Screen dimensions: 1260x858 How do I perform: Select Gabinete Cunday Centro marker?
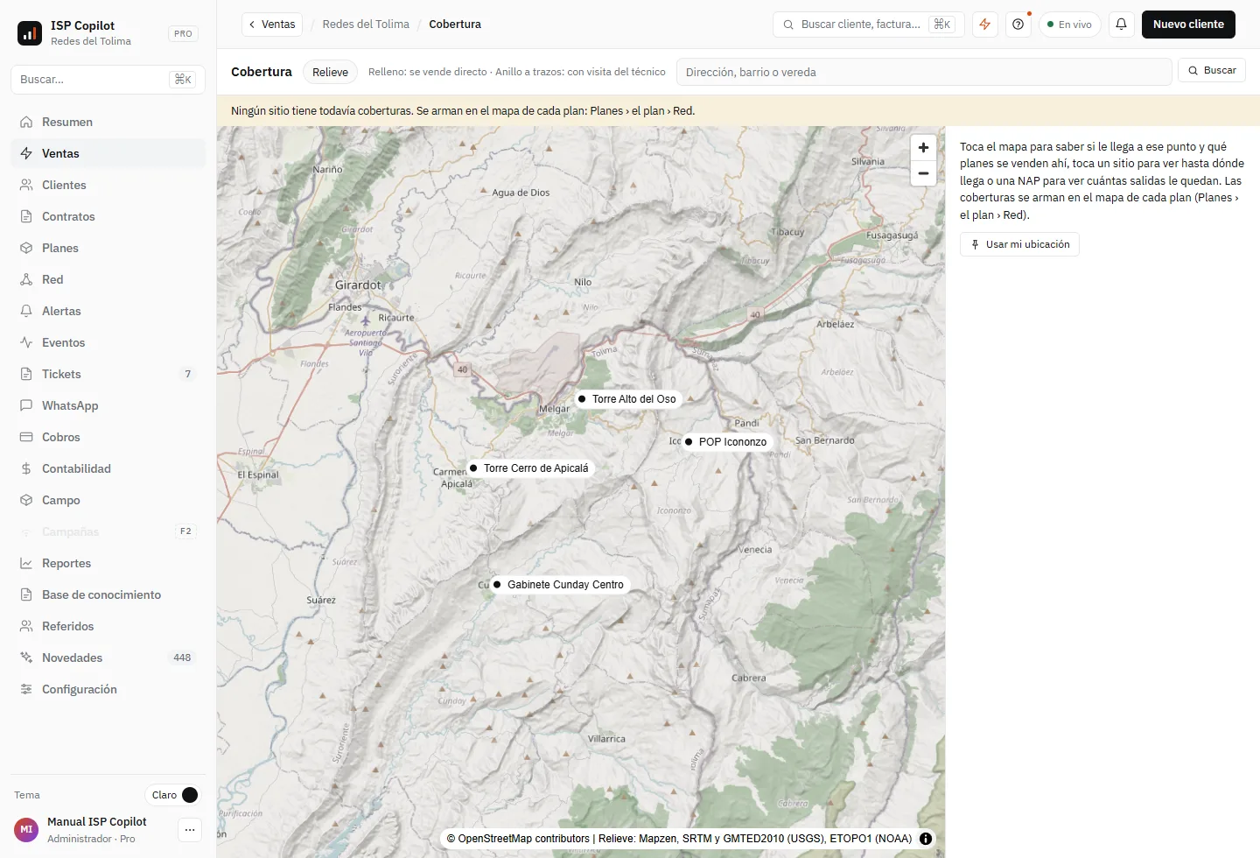click(559, 585)
